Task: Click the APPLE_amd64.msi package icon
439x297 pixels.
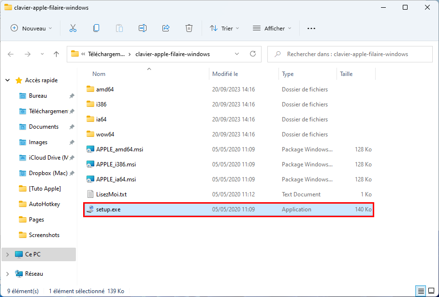Action: pos(90,149)
